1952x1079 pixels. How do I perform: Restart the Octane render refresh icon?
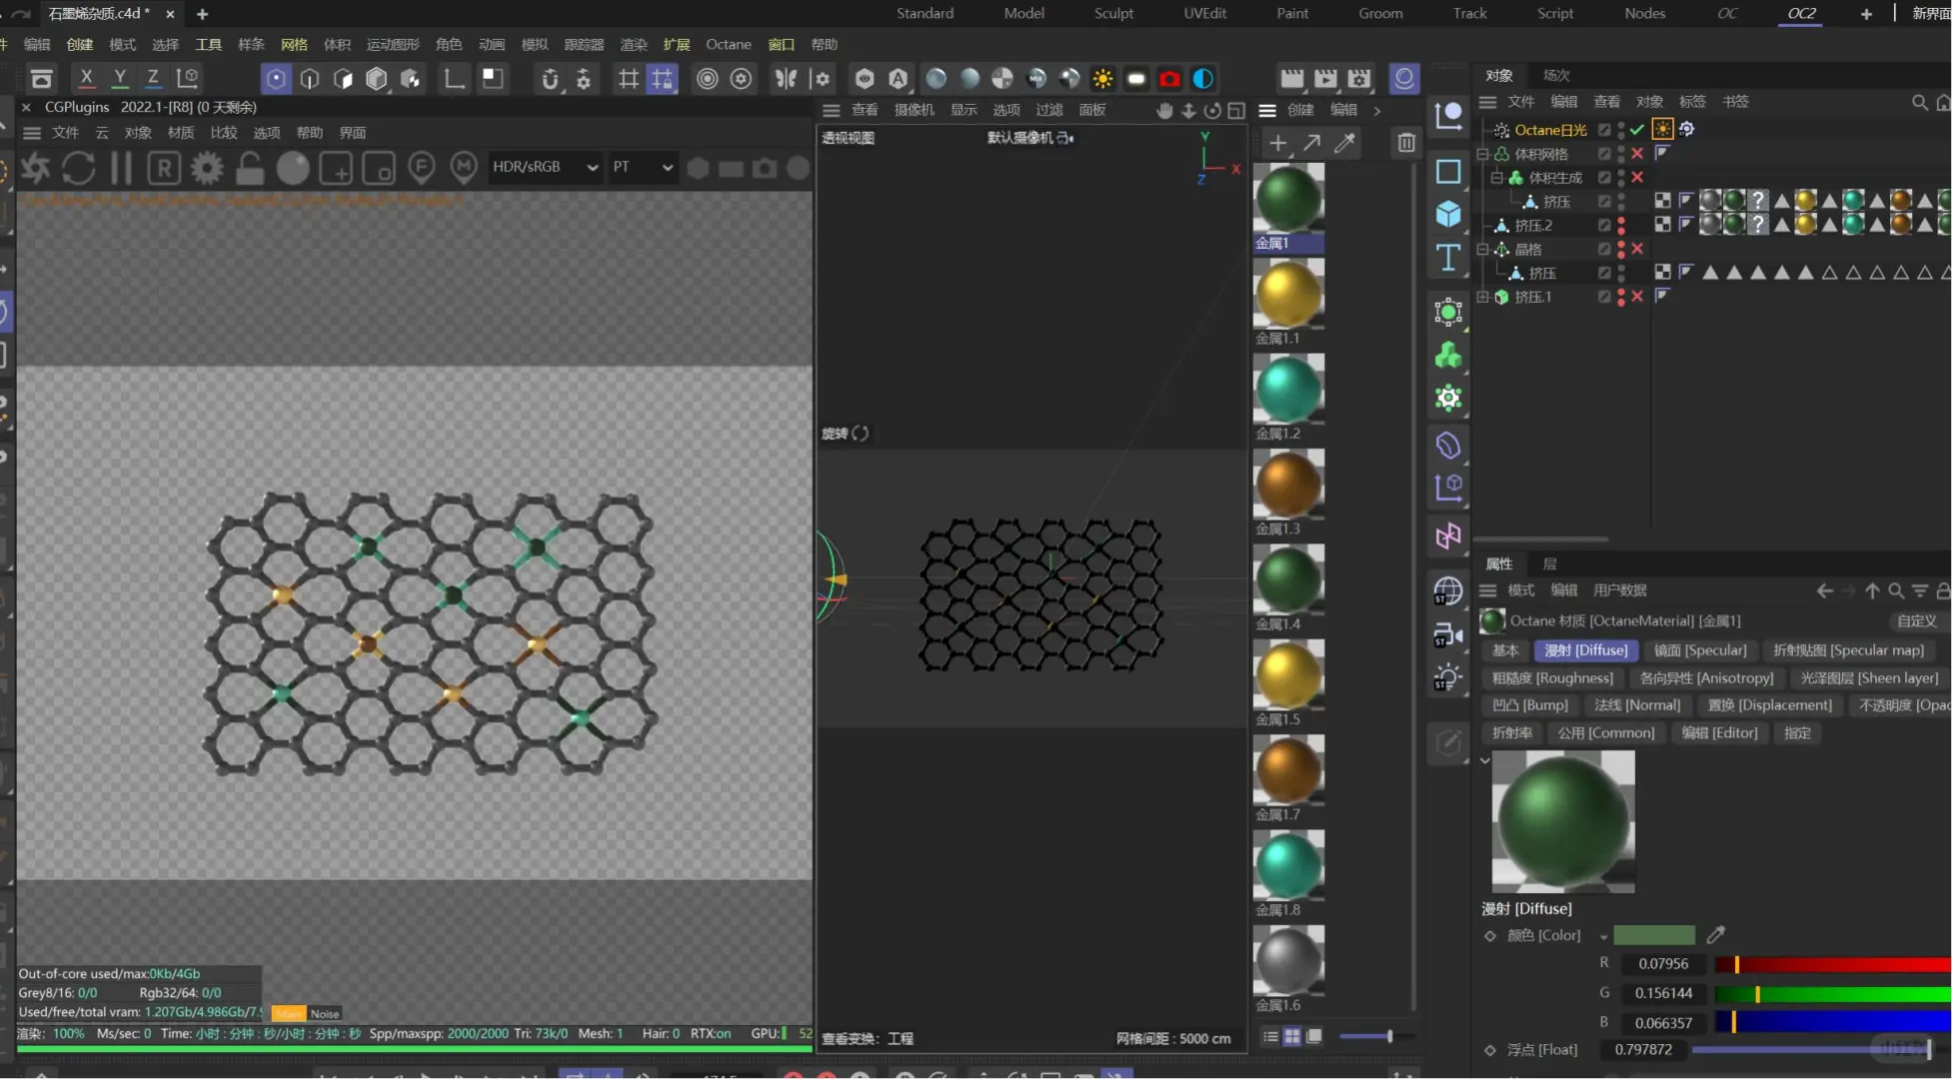pyautogui.click(x=78, y=168)
